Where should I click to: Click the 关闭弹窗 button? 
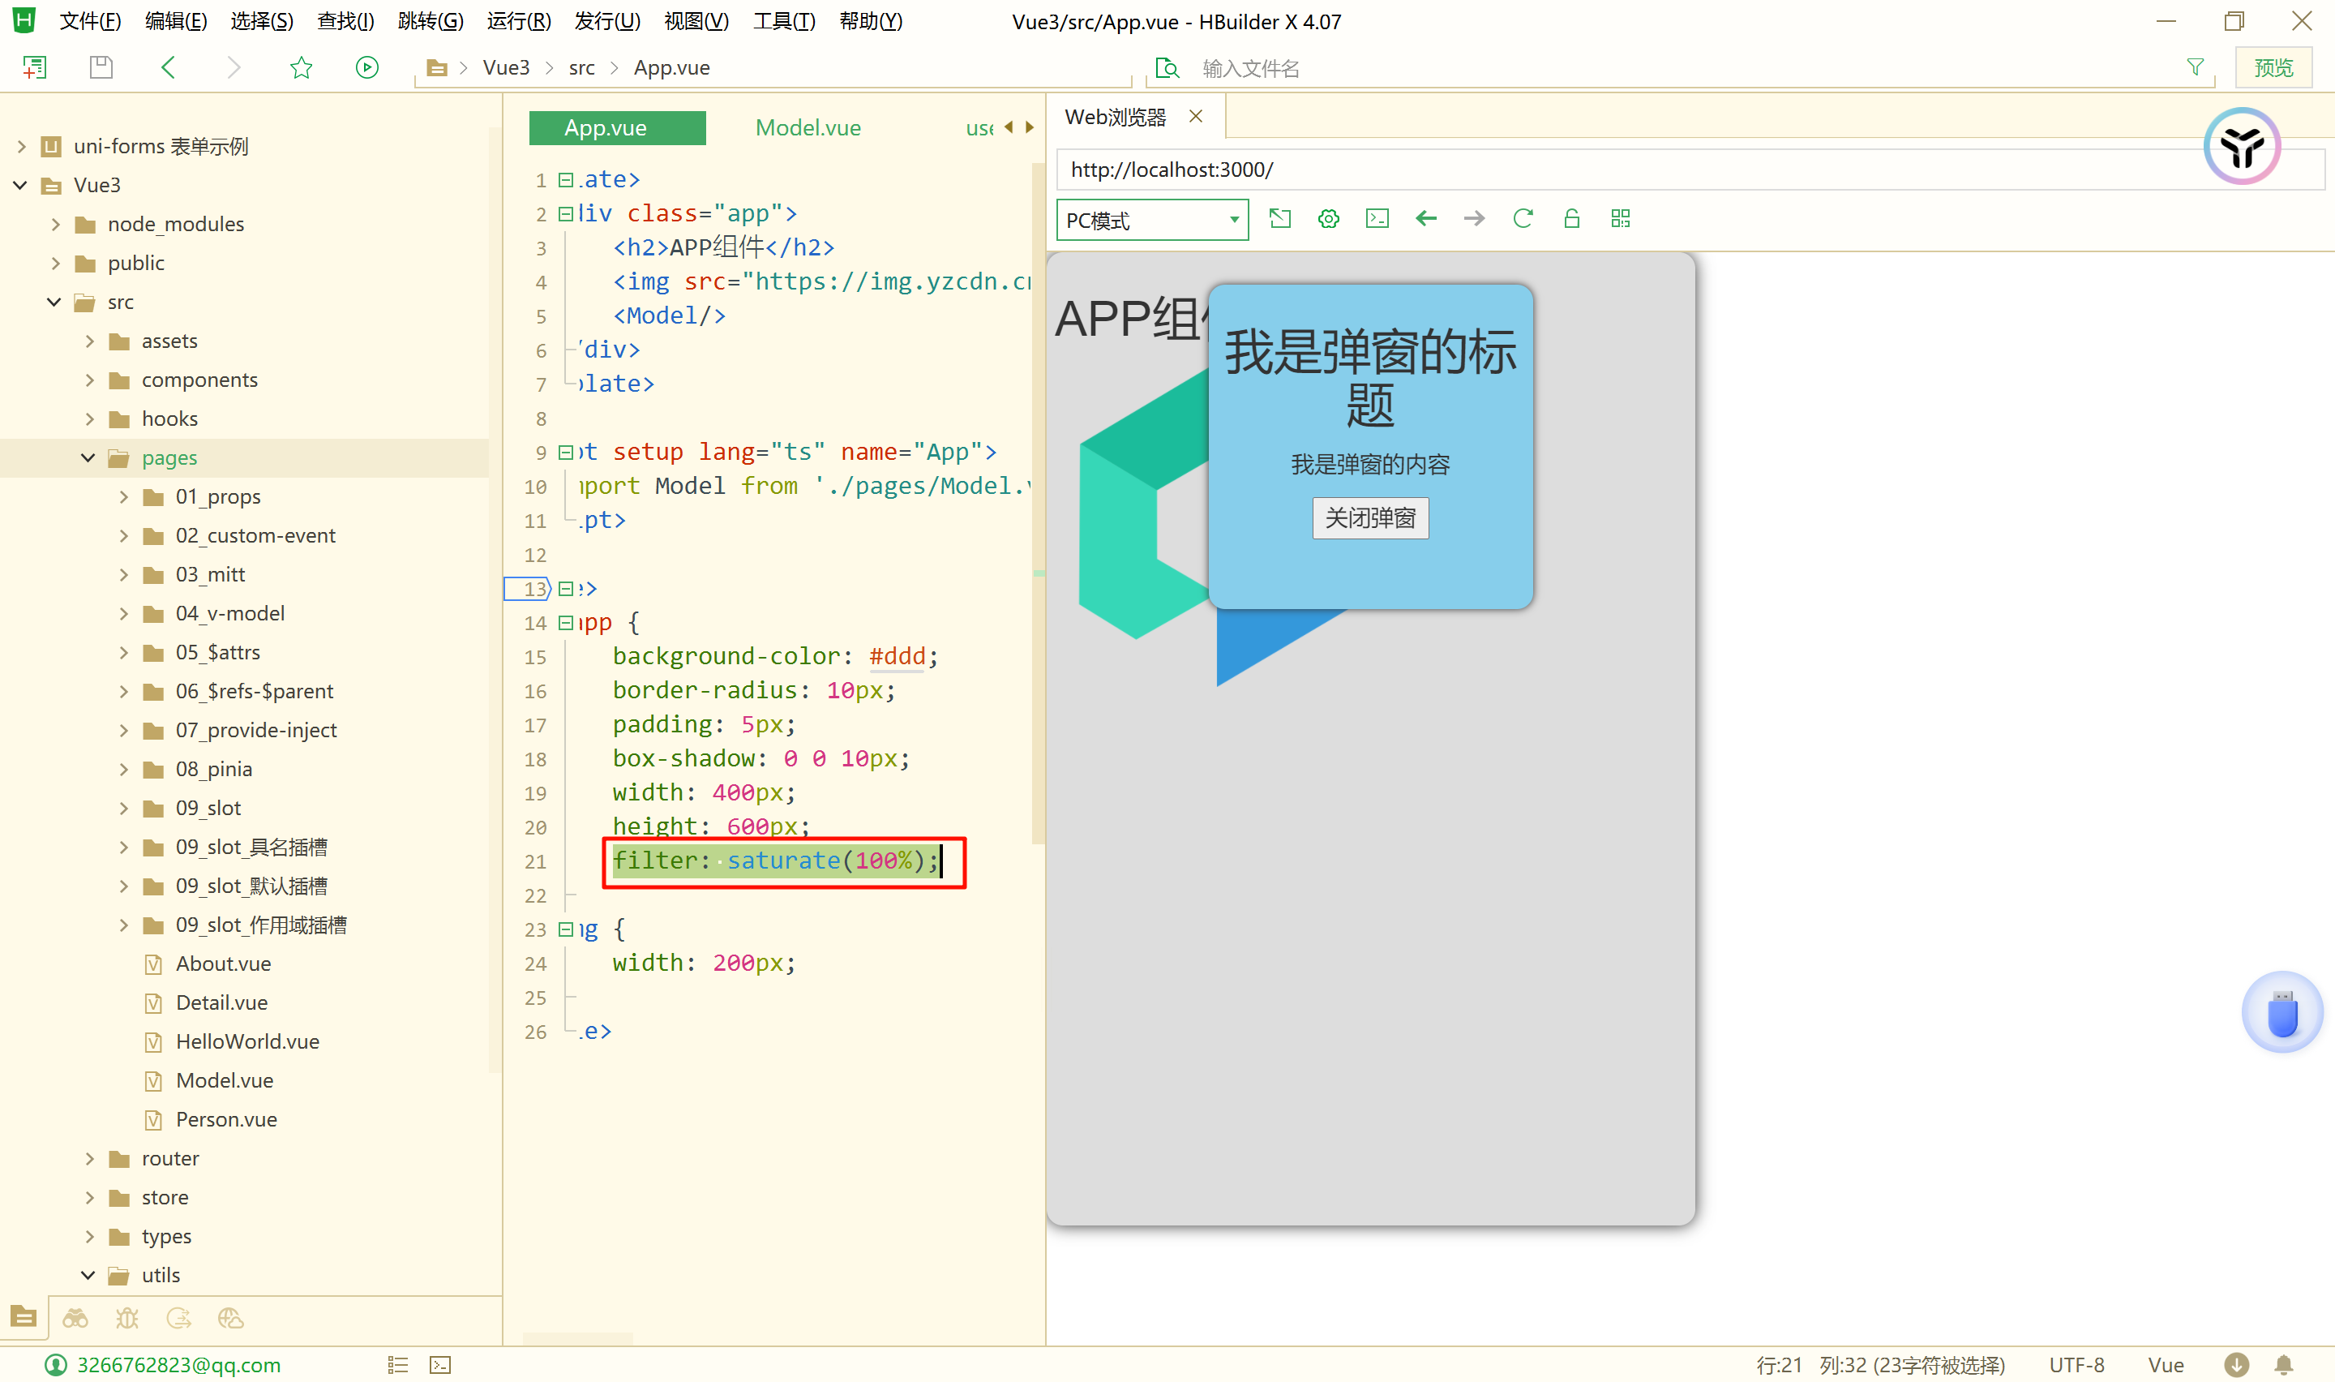(x=1369, y=517)
